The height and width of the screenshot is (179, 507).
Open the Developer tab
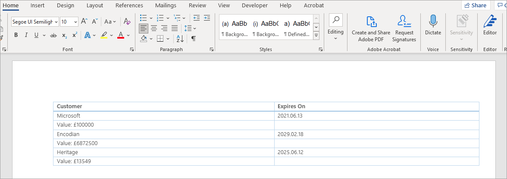(255, 6)
